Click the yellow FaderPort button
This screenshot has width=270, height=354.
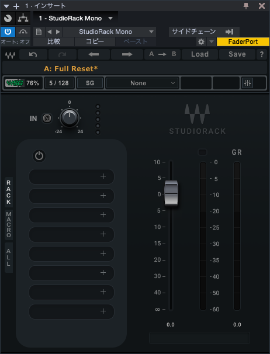(x=243, y=41)
